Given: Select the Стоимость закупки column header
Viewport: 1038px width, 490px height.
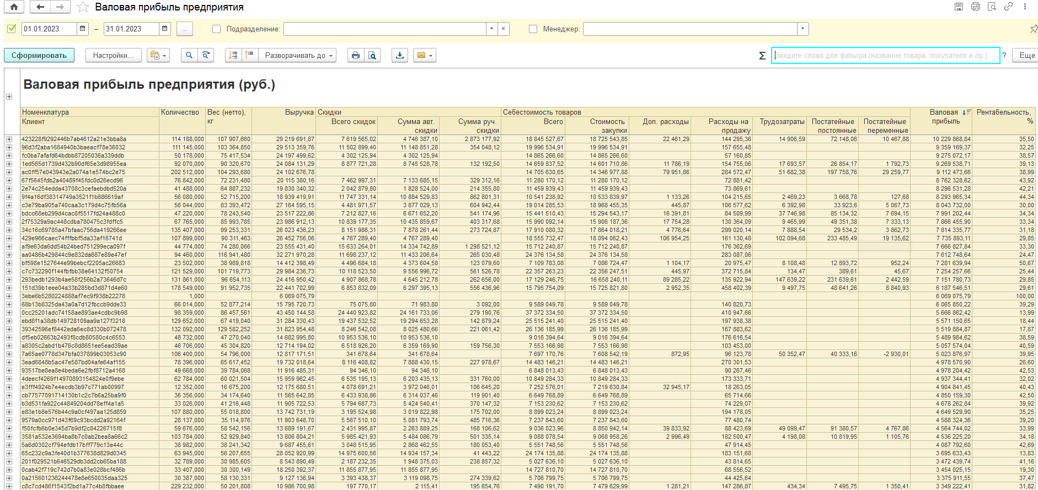Looking at the screenshot, I should point(597,126).
